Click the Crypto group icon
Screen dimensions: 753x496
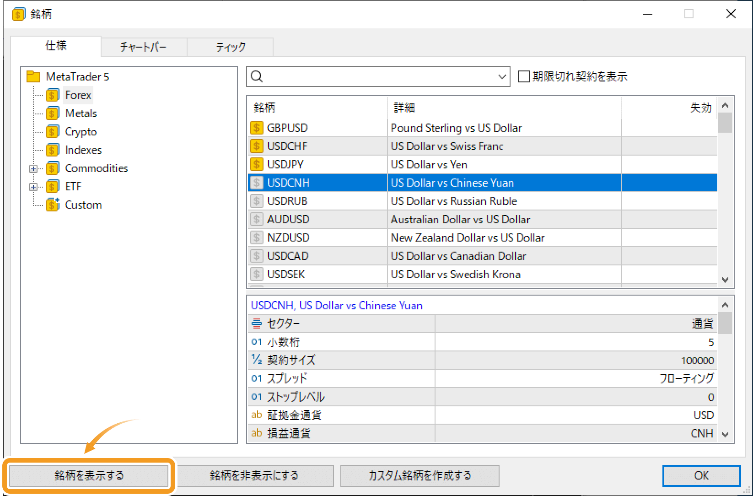pos(53,132)
